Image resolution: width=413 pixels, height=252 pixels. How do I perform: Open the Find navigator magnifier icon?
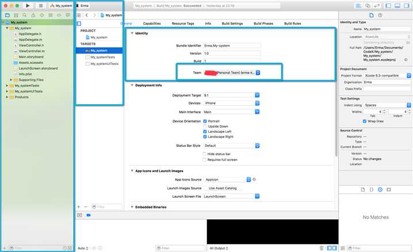tap(25, 16)
